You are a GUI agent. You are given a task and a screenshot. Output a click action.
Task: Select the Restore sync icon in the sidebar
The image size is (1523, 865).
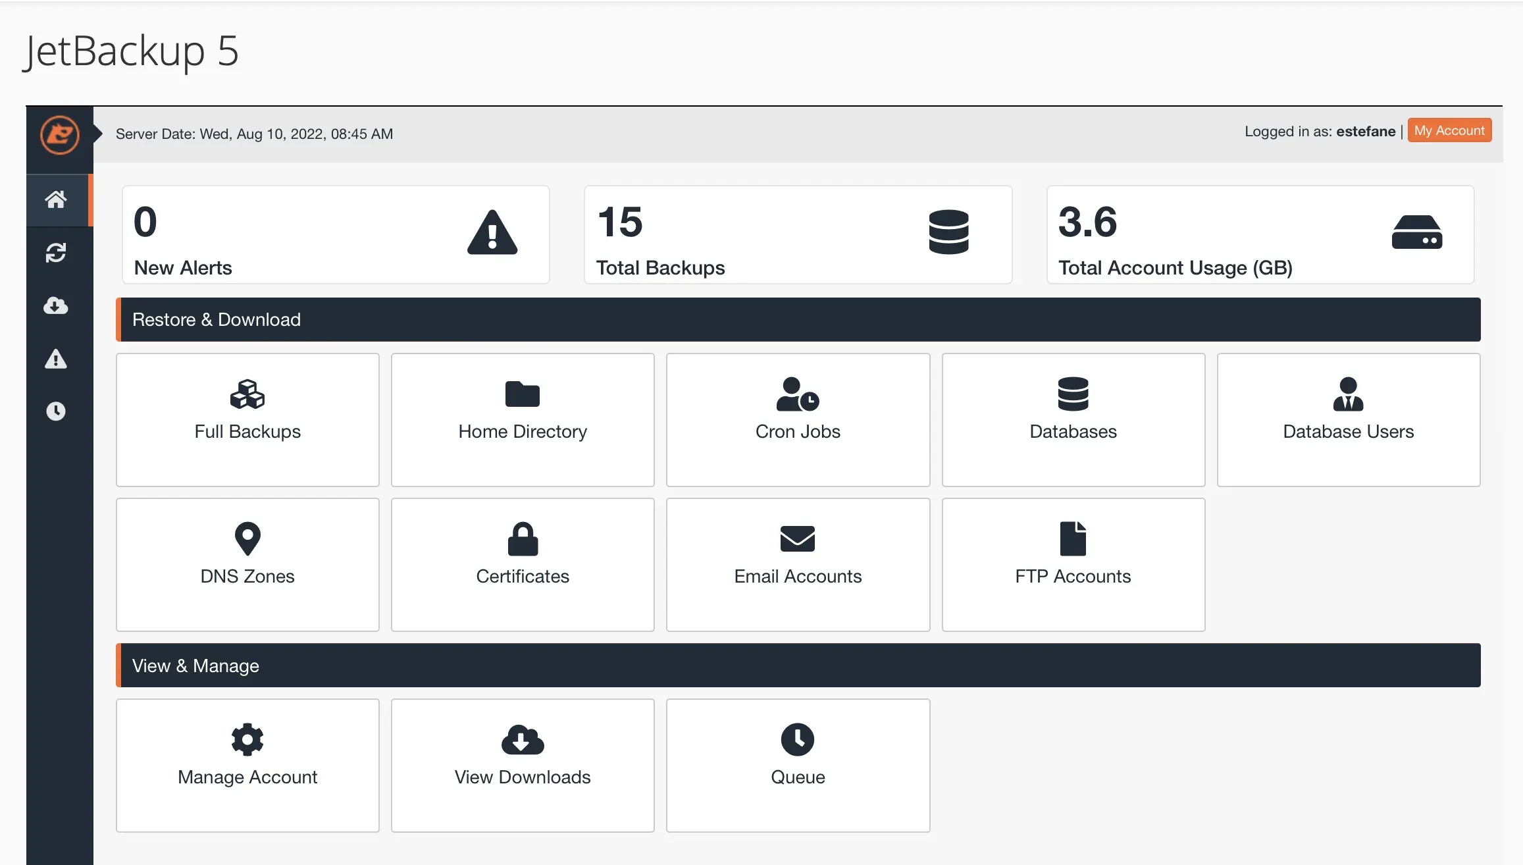[x=57, y=253]
